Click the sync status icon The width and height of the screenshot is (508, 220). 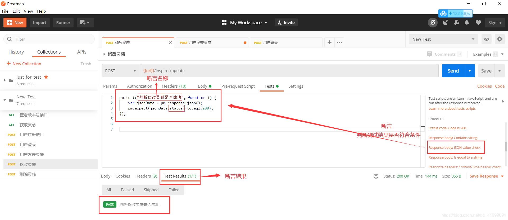pos(433,22)
